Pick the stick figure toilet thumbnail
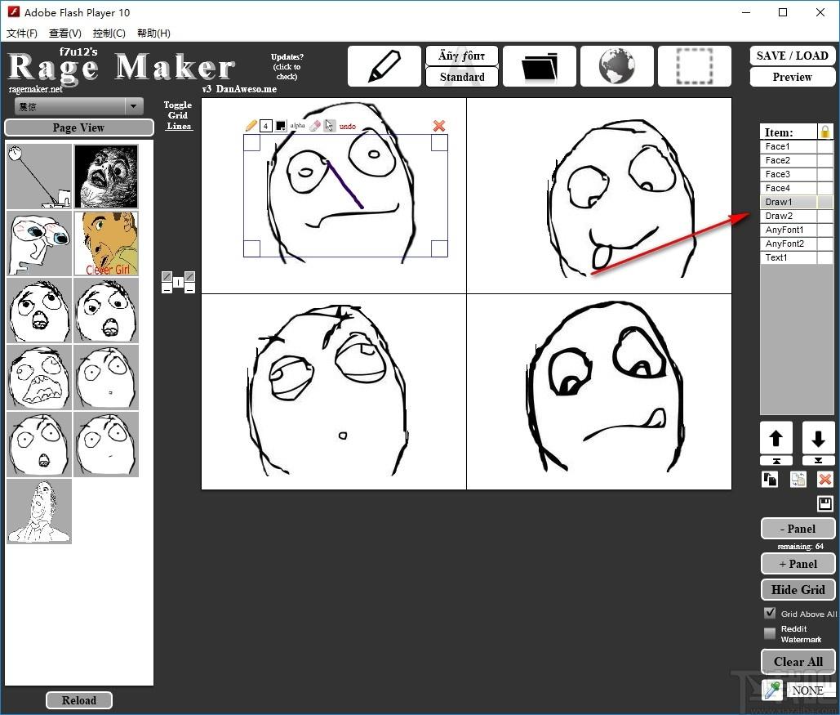Viewport: 840px width, 715px height. [x=39, y=176]
